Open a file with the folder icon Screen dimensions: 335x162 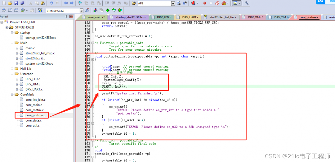[10, 3]
